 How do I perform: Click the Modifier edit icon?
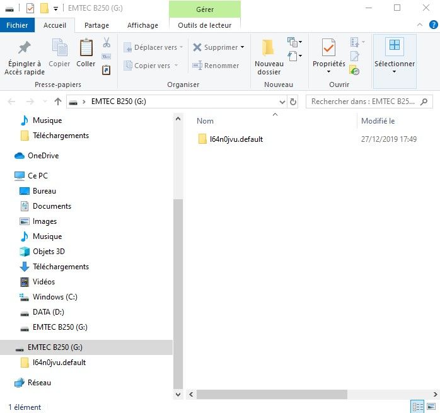click(x=355, y=56)
